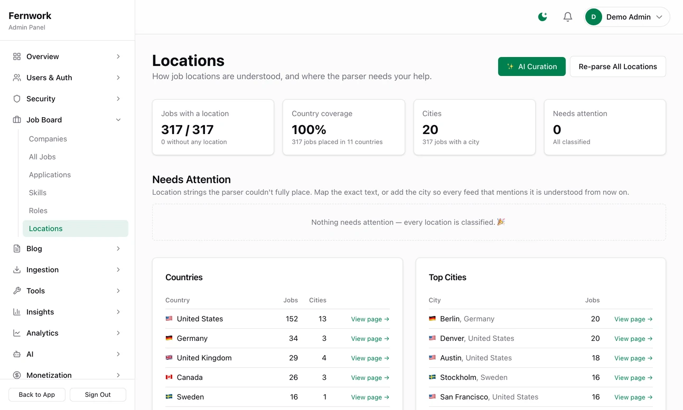Viewport: 683px width, 410px height.
Task: Expand the Tools section chevron
Action: [118, 291]
